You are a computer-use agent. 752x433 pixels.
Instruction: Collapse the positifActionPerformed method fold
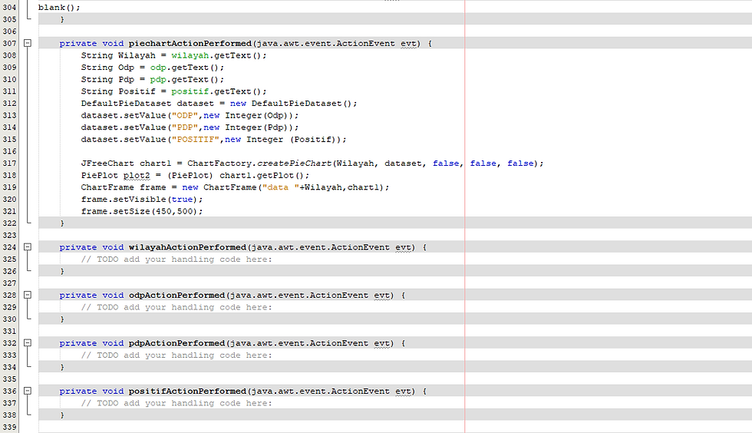pos(28,392)
